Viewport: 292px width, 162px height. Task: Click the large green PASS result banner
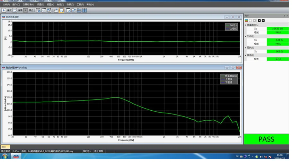point(266,139)
